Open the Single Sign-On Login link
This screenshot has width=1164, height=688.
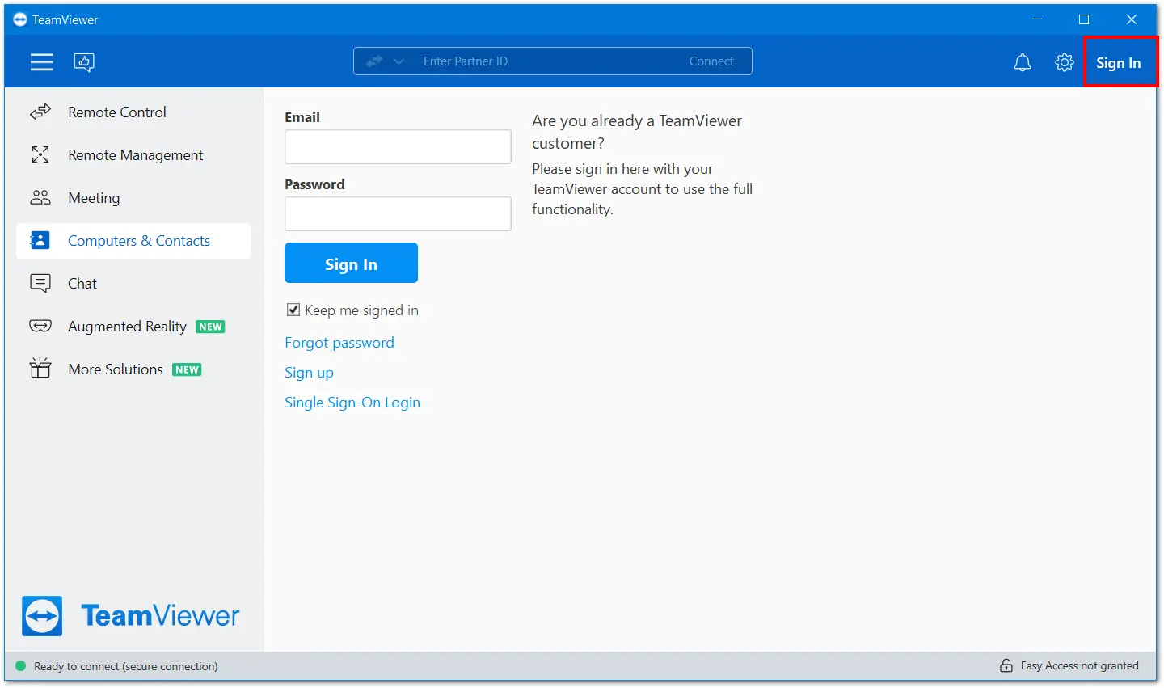point(352,403)
